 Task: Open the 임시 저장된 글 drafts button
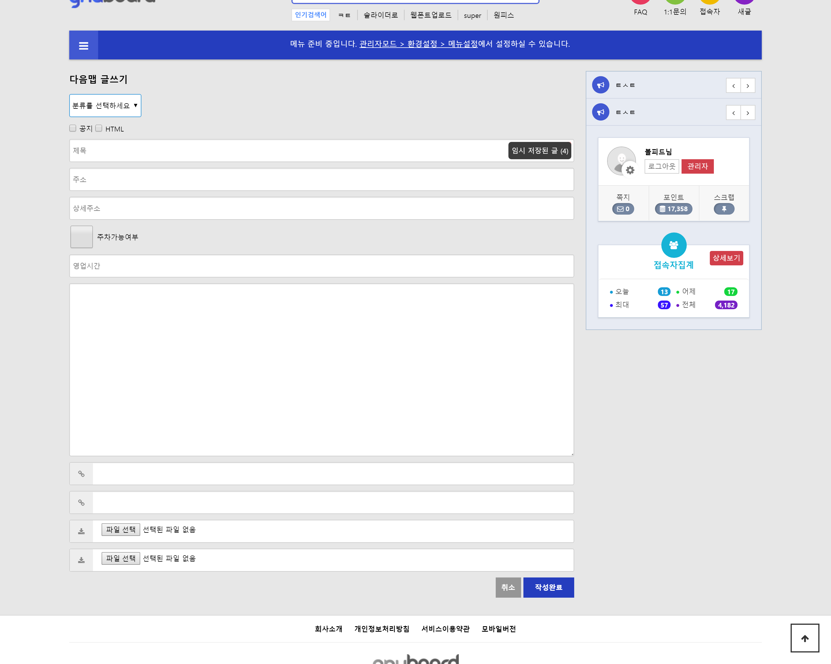[540, 151]
